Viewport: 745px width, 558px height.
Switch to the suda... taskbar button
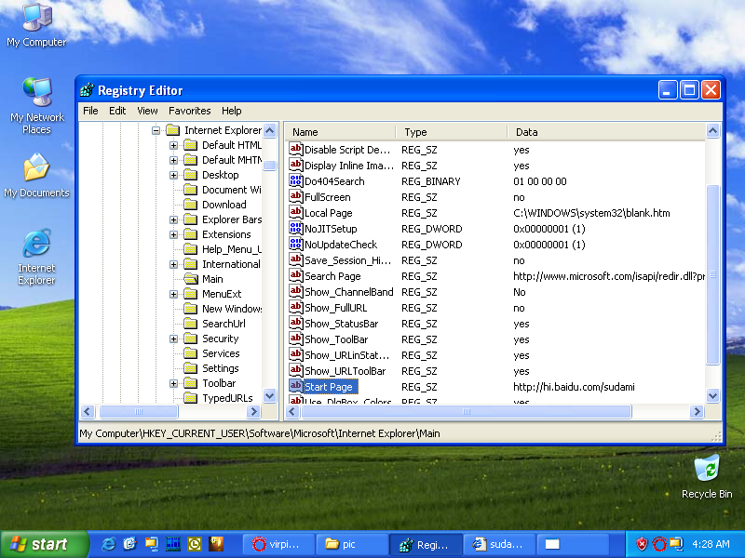click(499, 544)
